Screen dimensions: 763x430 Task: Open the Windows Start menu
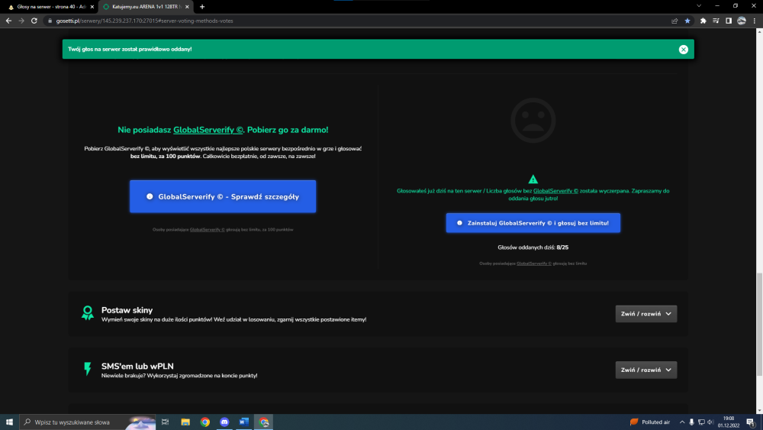[x=9, y=422]
